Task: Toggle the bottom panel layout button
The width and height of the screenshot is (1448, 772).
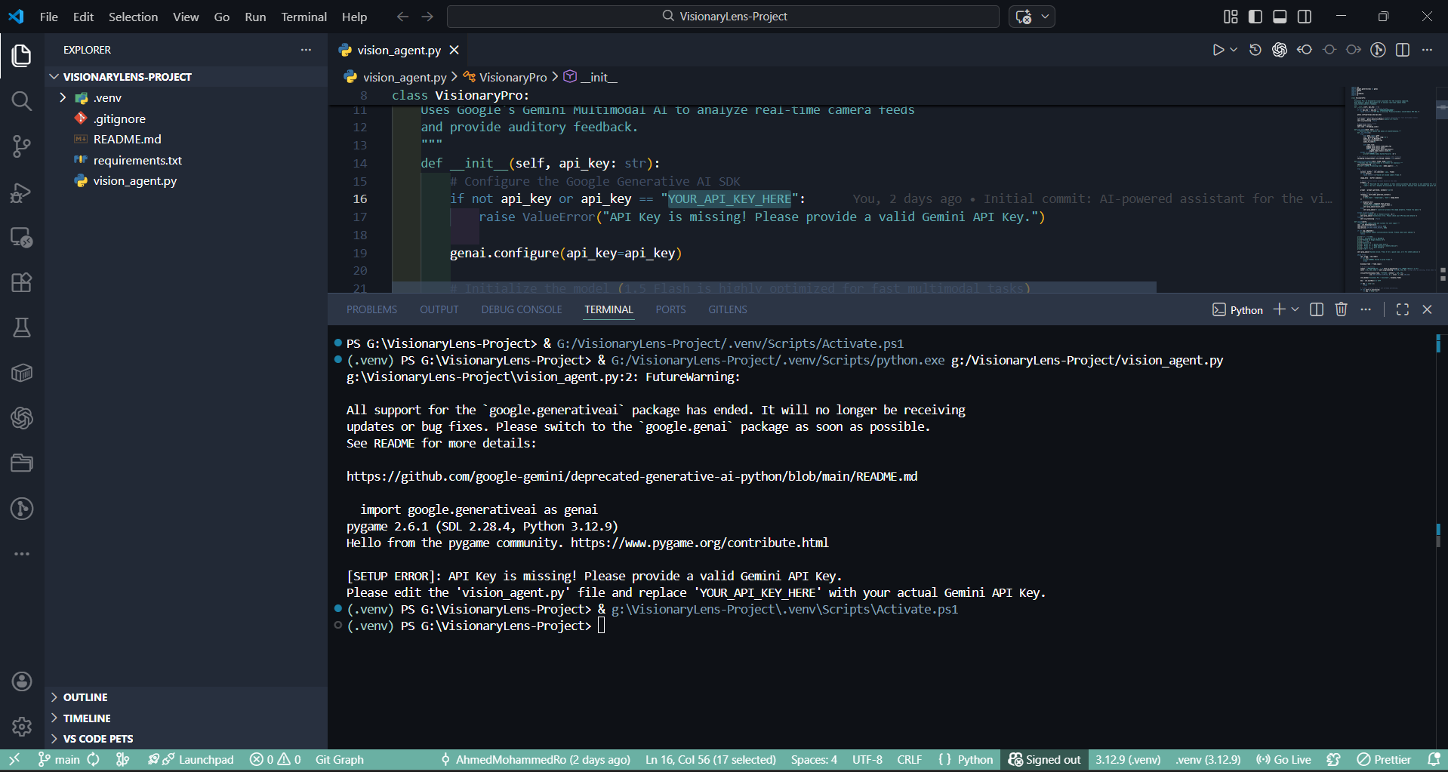Action: point(1280,17)
